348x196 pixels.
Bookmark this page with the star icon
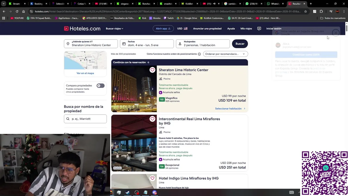pos(306,11)
